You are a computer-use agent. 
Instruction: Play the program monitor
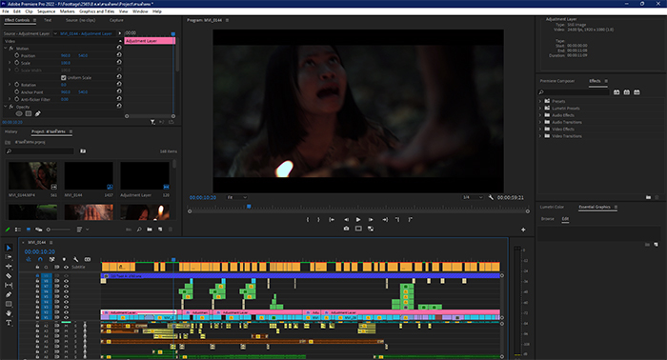click(x=358, y=219)
